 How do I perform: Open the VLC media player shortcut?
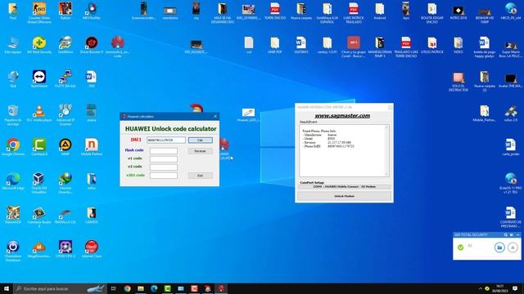tap(39, 114)
